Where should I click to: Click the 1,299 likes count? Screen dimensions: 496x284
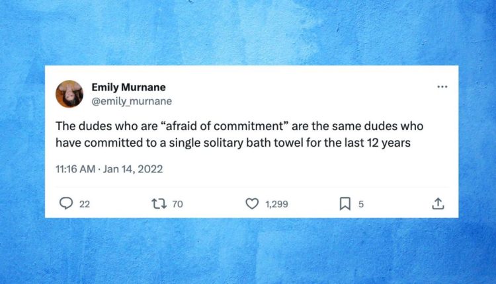pos(276,204)
